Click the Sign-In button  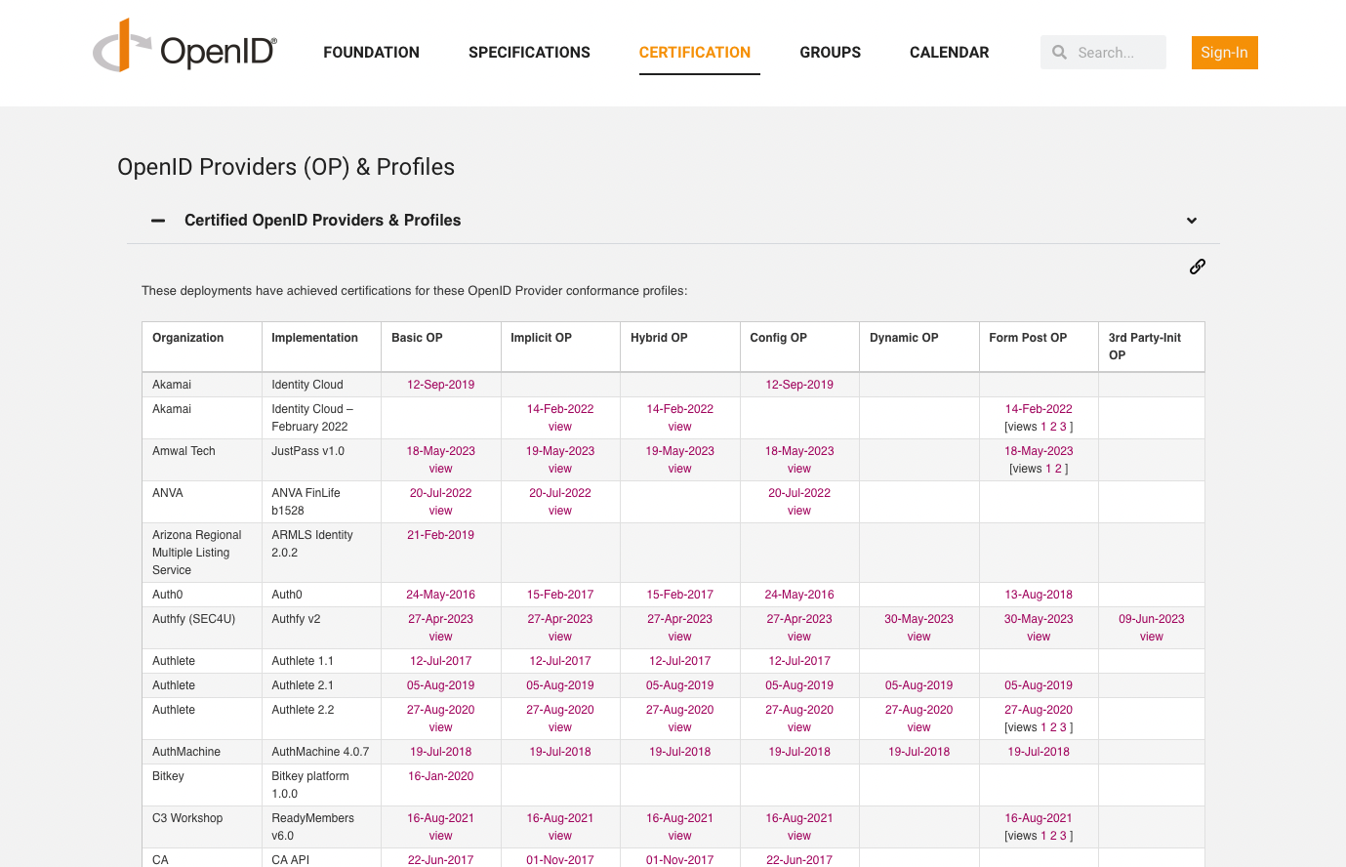pyautogui.click(x=1224, y=53)
